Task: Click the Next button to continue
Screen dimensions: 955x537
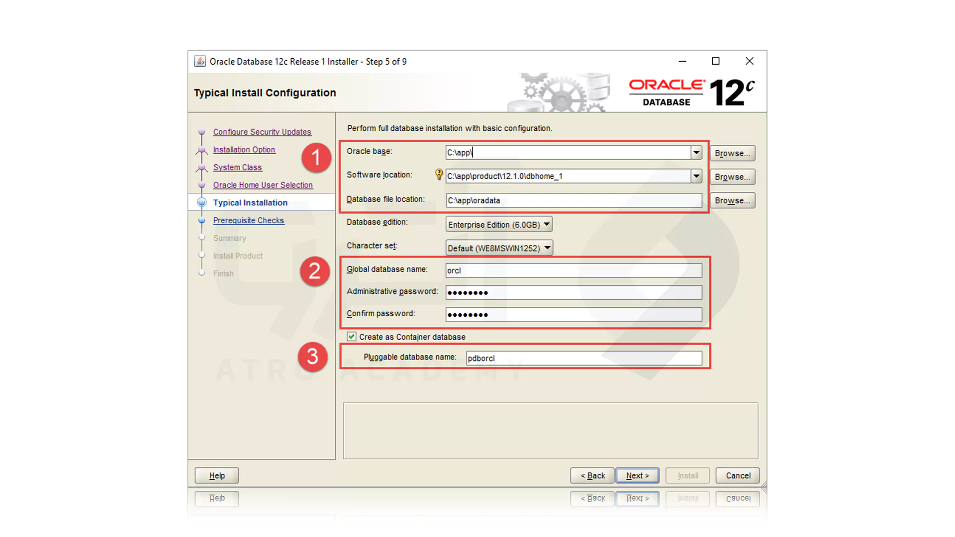Action: pos(637,475)
